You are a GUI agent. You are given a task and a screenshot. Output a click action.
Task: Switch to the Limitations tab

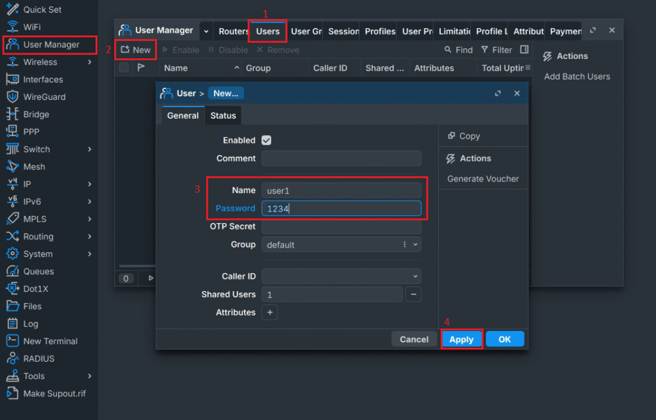[x=454, y=31]
